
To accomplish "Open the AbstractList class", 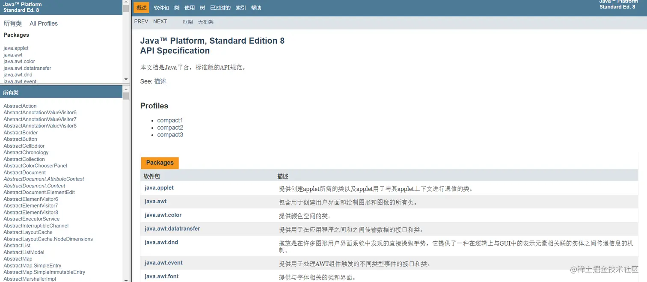I will pyautogui.click(x=17, y=246).
